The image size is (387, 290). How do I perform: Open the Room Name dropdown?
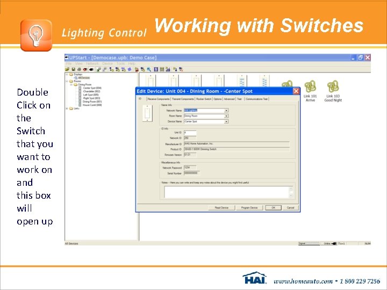coord(226,116)
